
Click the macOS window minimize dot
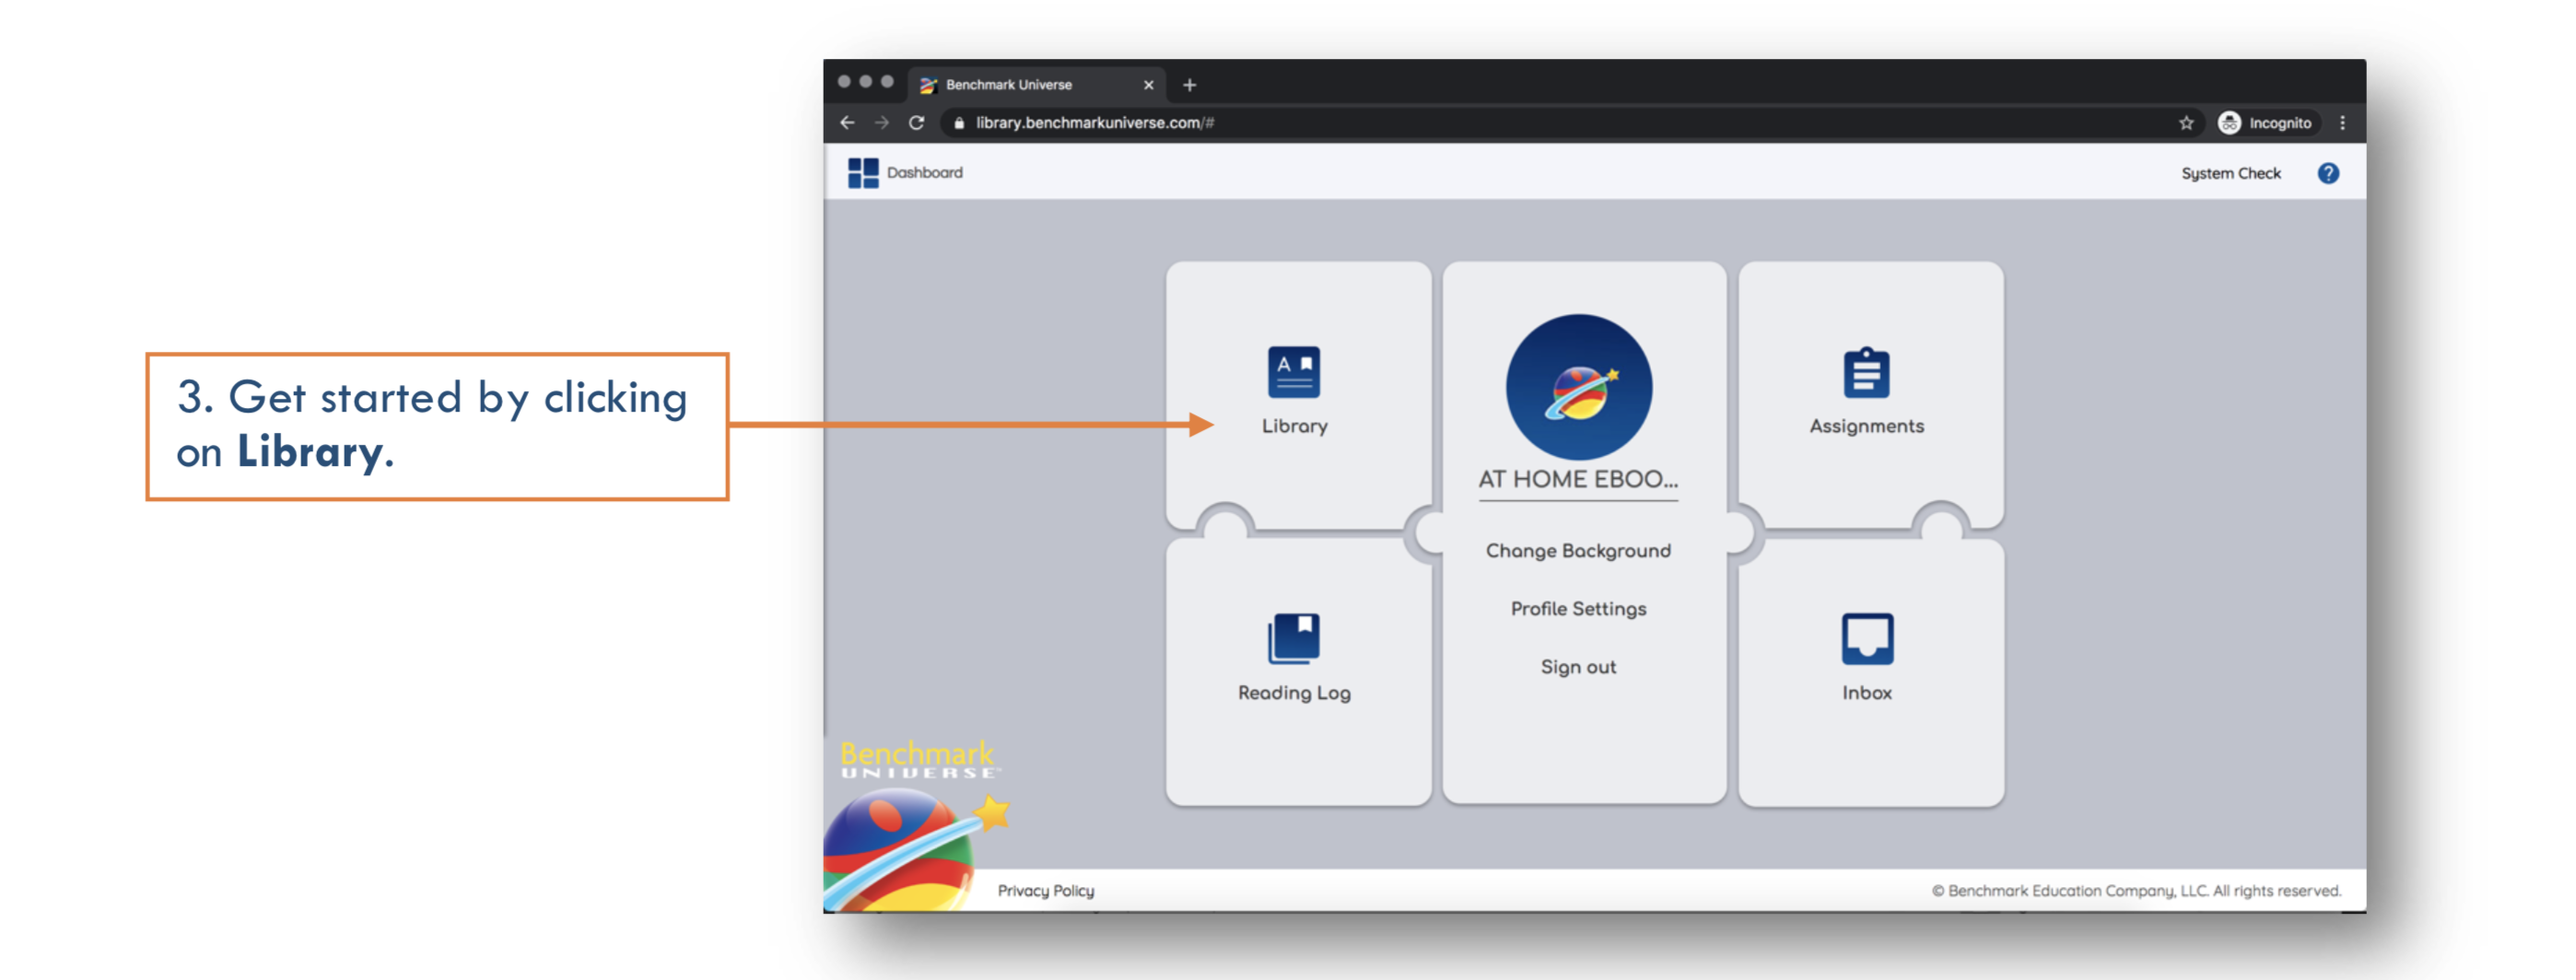coord(866,82)
